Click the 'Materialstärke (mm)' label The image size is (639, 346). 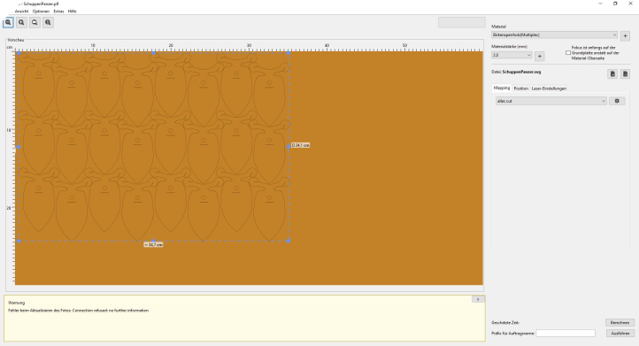click(x=510, y=47)
